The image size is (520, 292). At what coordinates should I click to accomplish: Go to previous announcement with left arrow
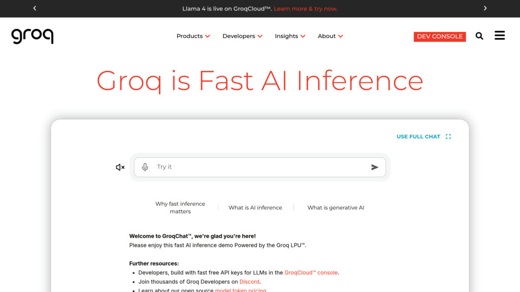pyautogui.click(x=35, y=8)
